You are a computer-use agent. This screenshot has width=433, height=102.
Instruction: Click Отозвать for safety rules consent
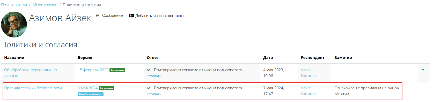tap(154, 94)
